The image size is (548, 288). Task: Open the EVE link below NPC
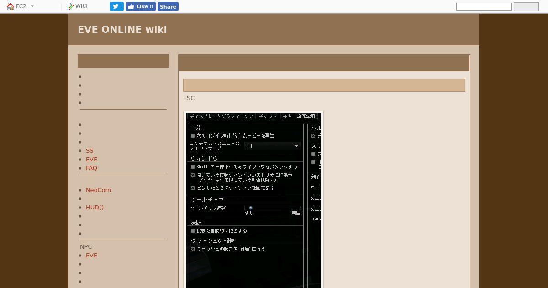click(91, 255)
